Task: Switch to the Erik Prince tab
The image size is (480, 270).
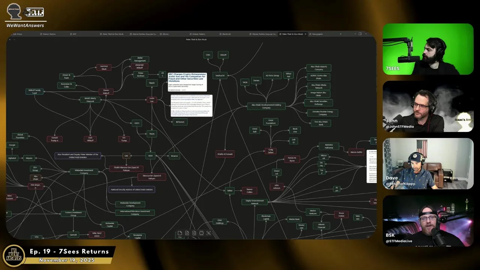Action: click(x=17, y=34)
